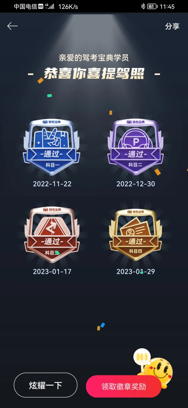The height and width of the screenshot is (408, 188).
Task: Claim reward via 领取徽章奖励 button
Action: click(x=124, y=387)
